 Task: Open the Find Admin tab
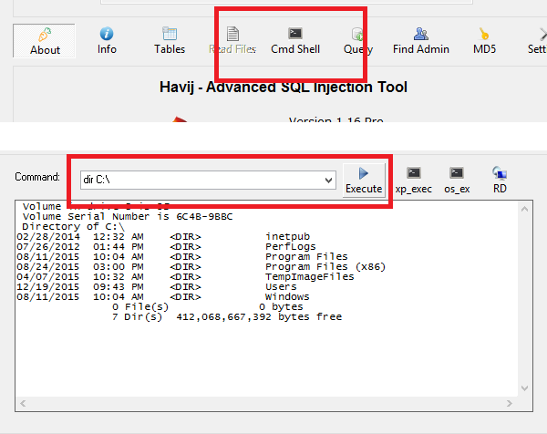point(420,41)
